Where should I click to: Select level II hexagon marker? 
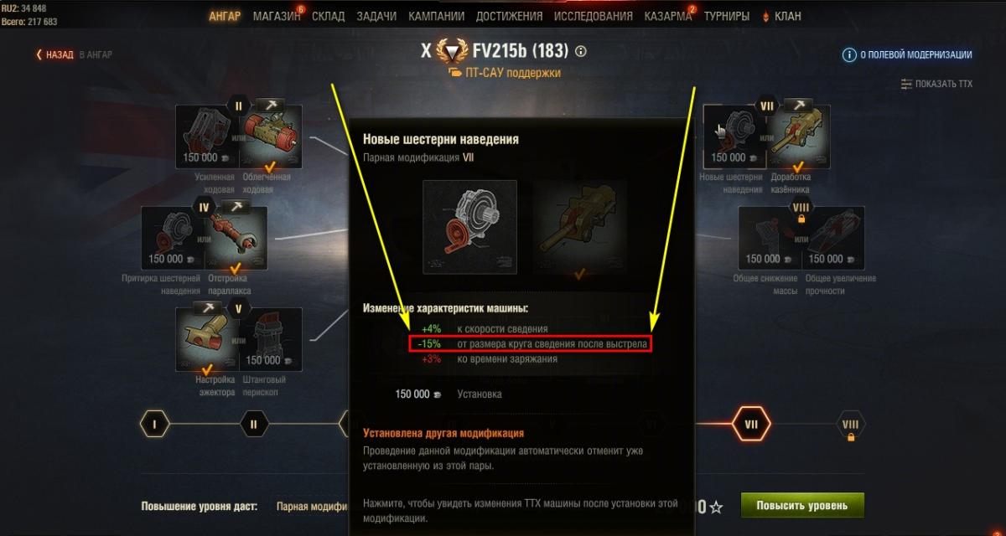(x=253, y=425)
